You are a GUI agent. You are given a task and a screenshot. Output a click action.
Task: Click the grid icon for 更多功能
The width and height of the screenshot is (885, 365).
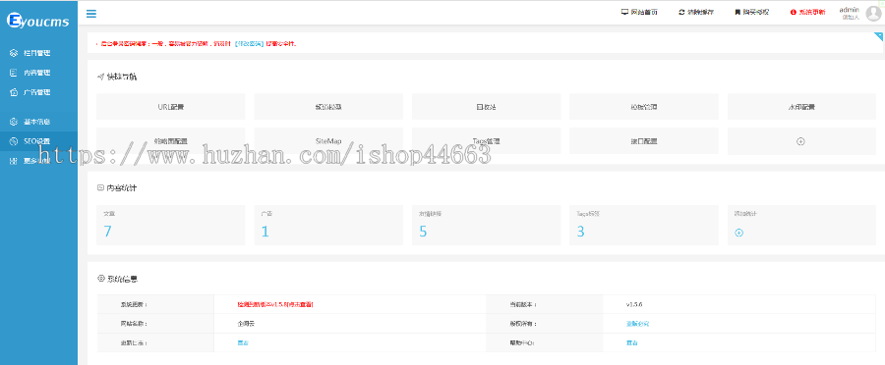point(14,161)
